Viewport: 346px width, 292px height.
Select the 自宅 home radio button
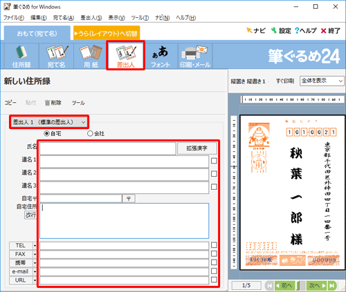click(46, 133)
